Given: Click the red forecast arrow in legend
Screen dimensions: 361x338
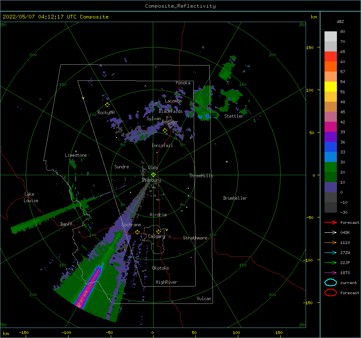Looking at the screenshot, I should [x=331, y=222].
